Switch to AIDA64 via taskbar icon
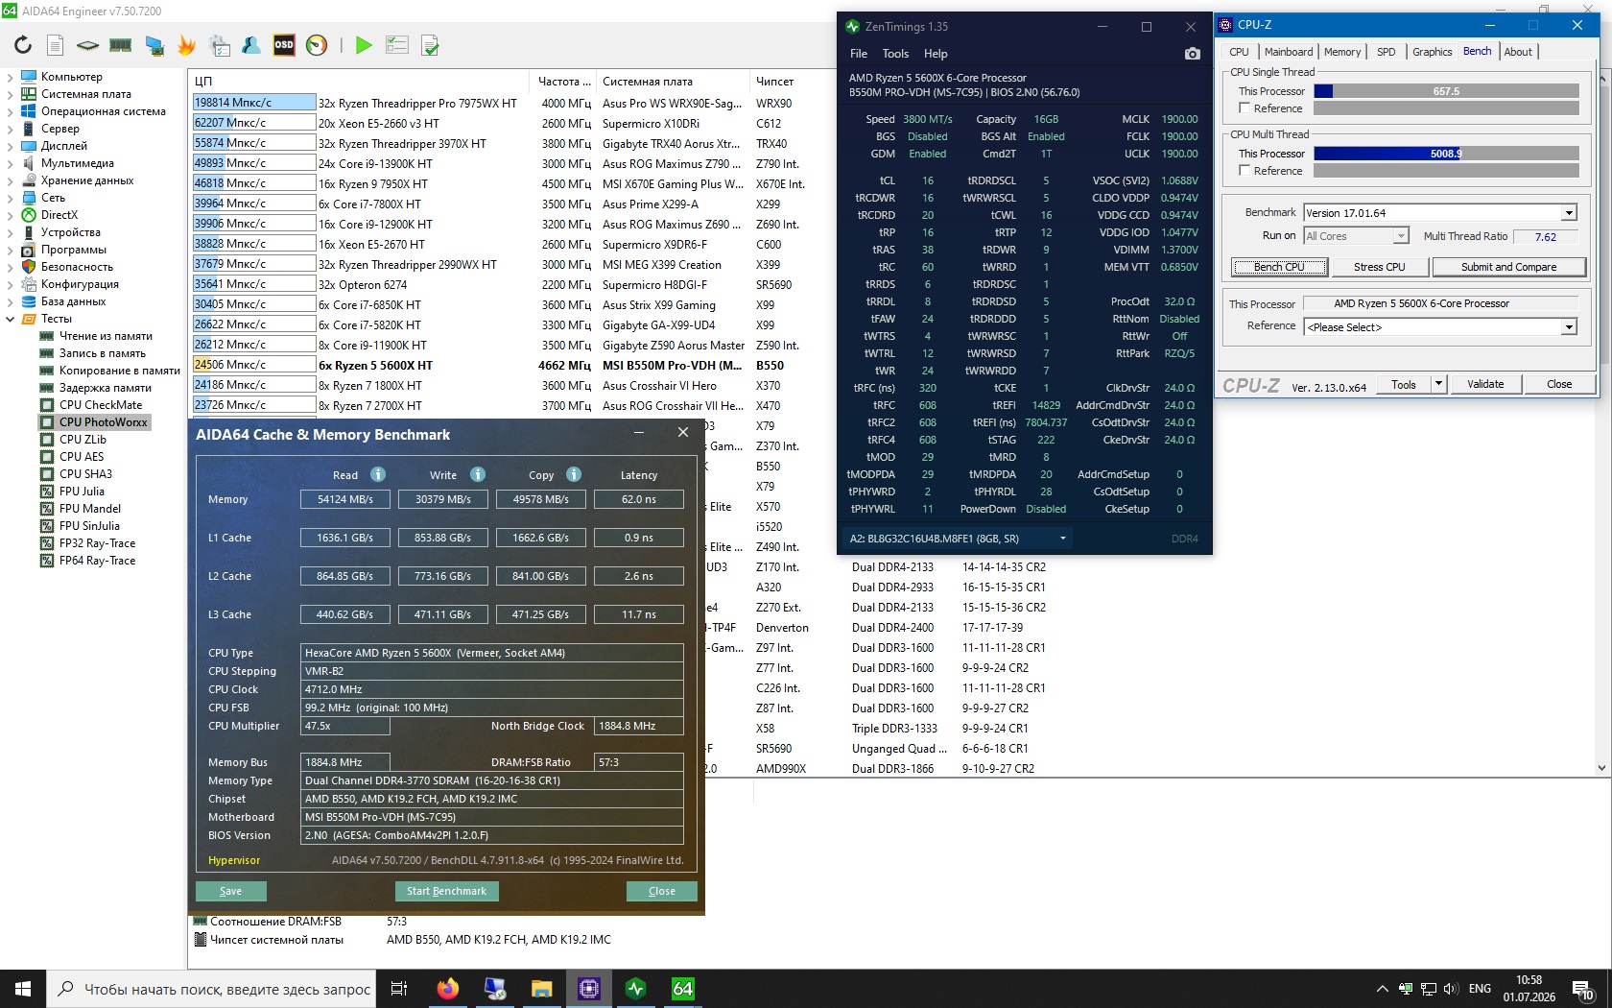The width and height of the screenshot is (1612, 1008). [683, 989]
